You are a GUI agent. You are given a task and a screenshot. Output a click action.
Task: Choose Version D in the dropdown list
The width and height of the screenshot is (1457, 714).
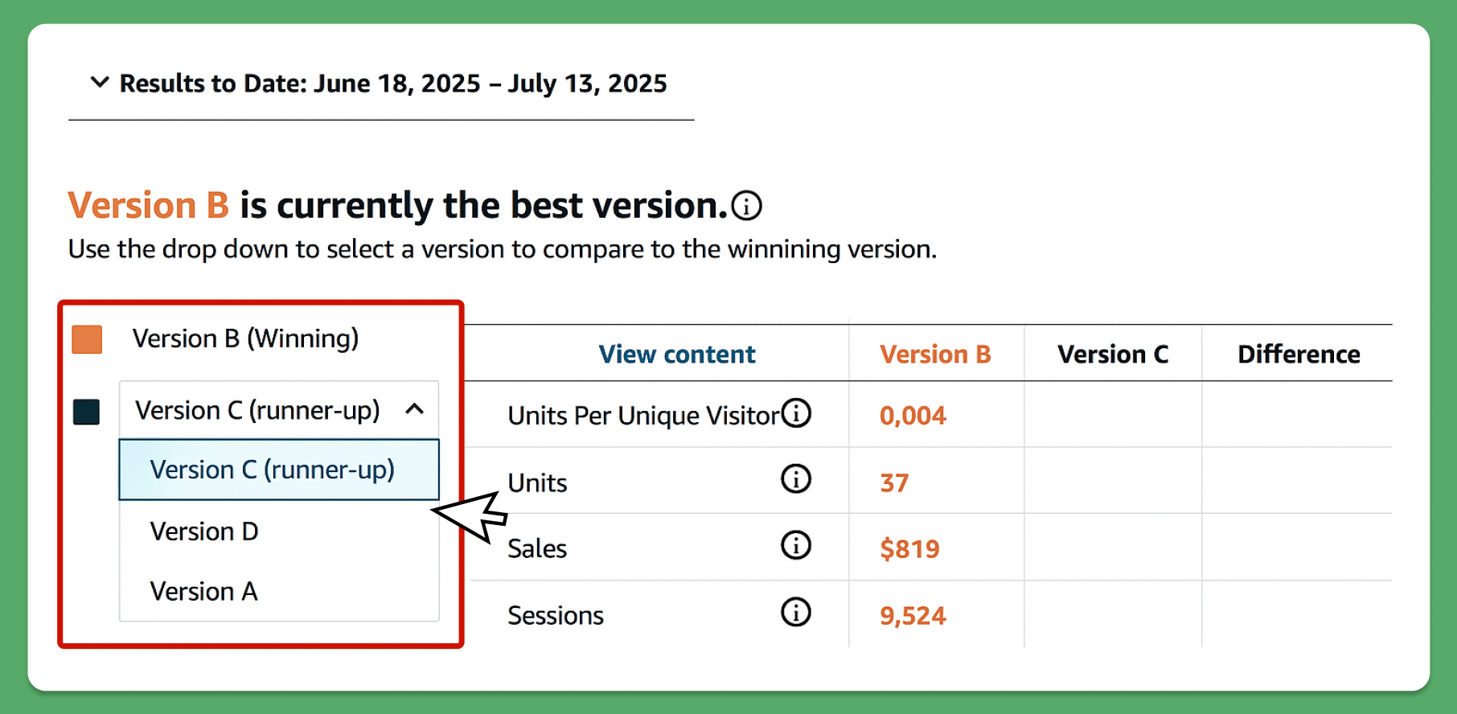pyautogui.click(x=279, y=531)
